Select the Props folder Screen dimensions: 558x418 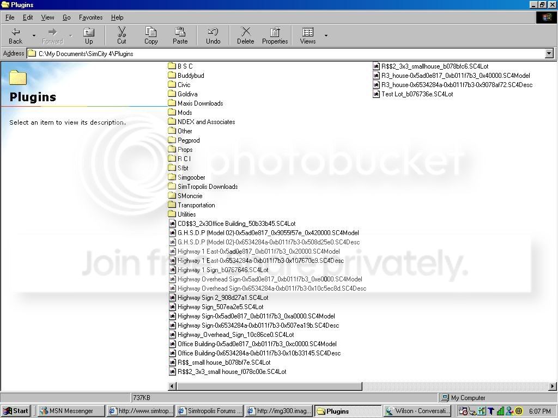click(x=180, y=149)
